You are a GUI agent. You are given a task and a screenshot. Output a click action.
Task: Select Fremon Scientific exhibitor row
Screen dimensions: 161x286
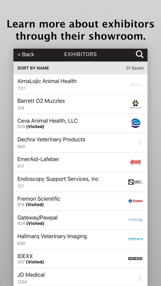80,201
